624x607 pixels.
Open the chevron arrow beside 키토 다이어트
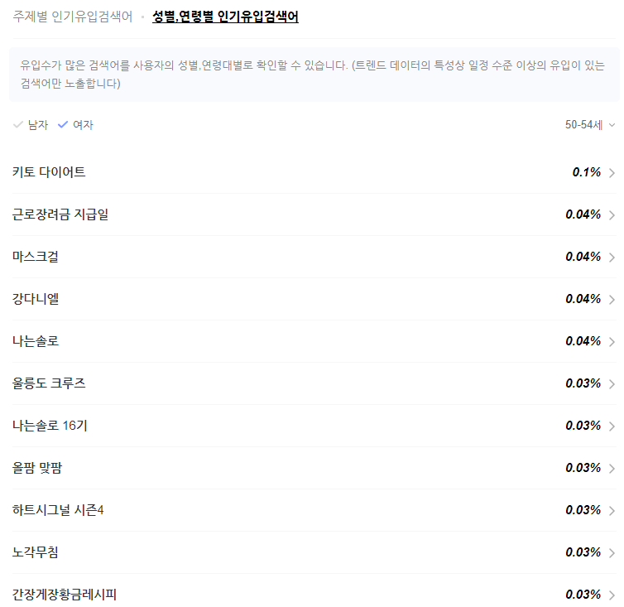pyautogui.click(x=612, y=173)
